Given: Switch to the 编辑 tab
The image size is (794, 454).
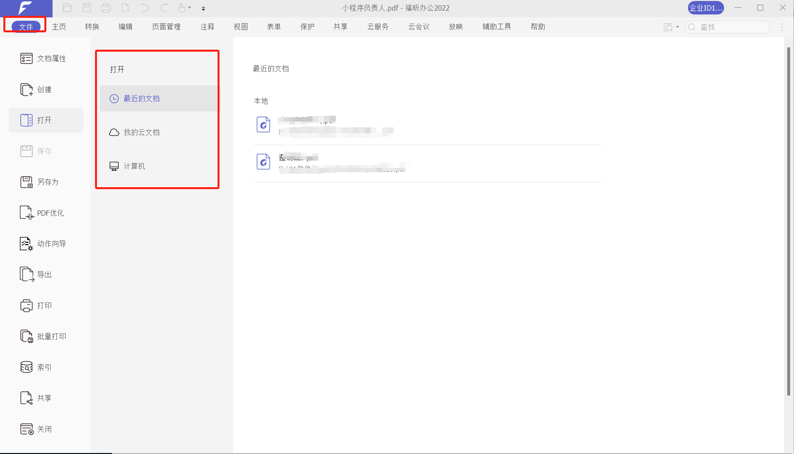Looking at the screenshot, I should pyautogui.click(x=125, y=27).
